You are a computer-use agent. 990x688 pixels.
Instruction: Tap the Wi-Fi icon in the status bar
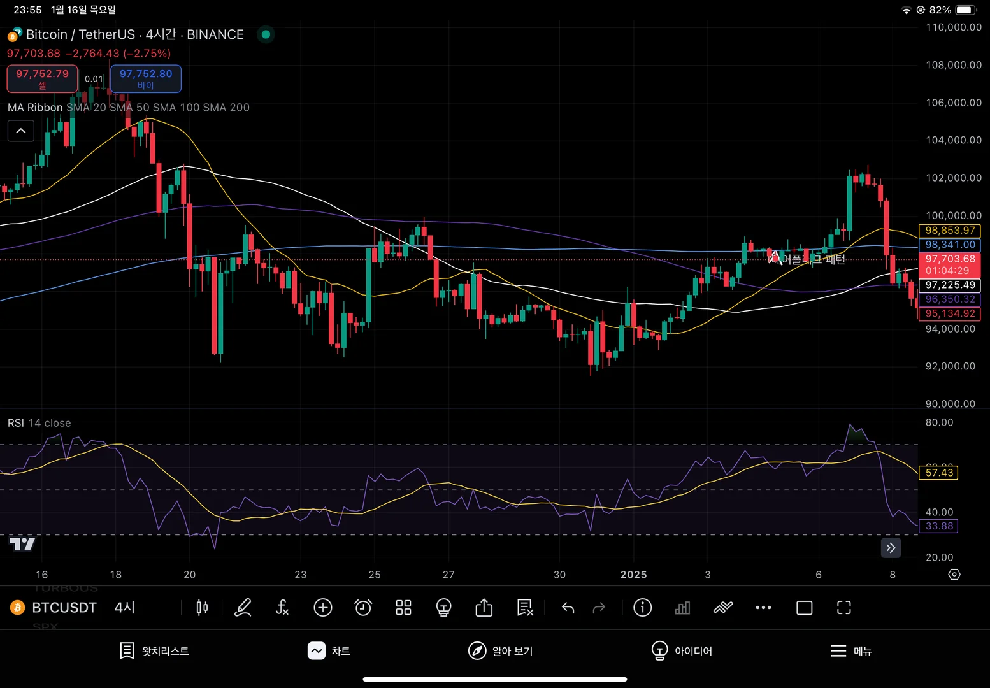(x=907, y=10)
